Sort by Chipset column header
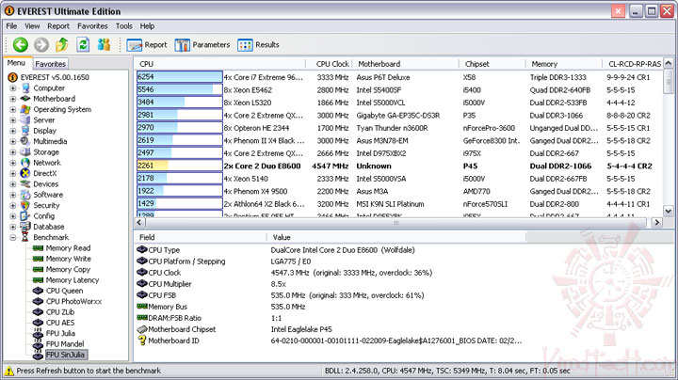This screenshot has width=678, height=380. 492,64
